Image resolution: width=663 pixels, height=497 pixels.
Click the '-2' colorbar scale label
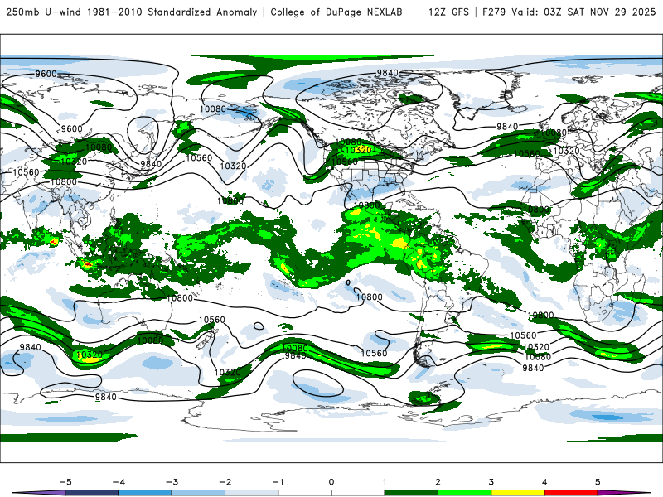[x=225, y=482]
